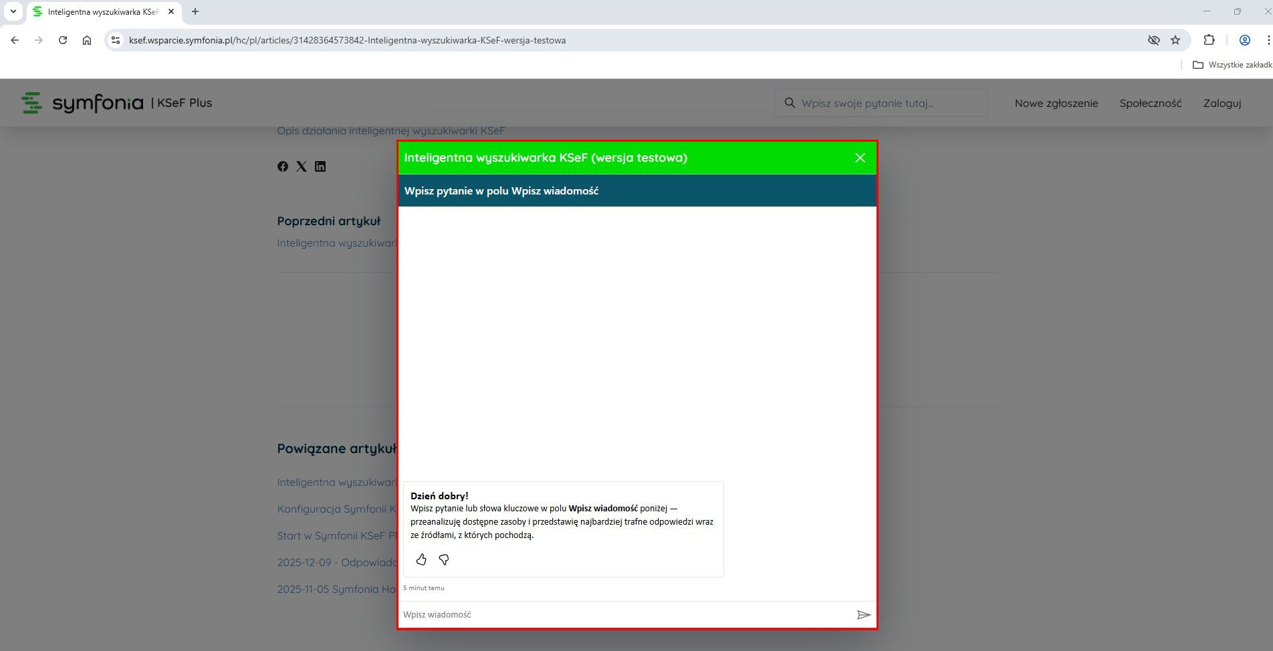Share the article on X
The image size is (1273, 651).
[302, 166]
